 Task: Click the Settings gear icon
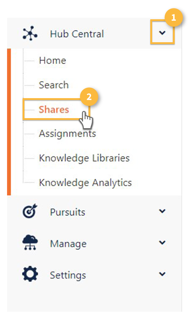coord(30,274)
